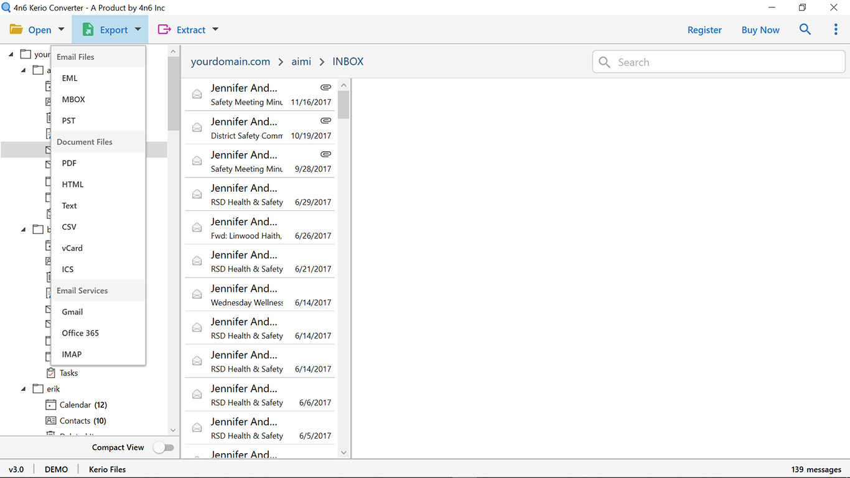Click the envelope icon on the 6/26/2017 message

[x=197, y=228]
